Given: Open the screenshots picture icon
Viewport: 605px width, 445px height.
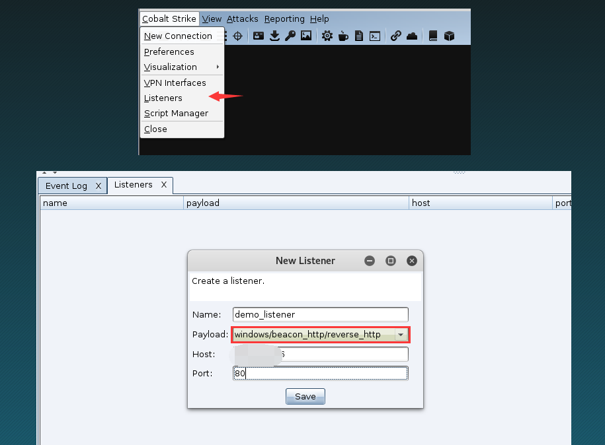Looking at the screenshot, I should (306, 36).
